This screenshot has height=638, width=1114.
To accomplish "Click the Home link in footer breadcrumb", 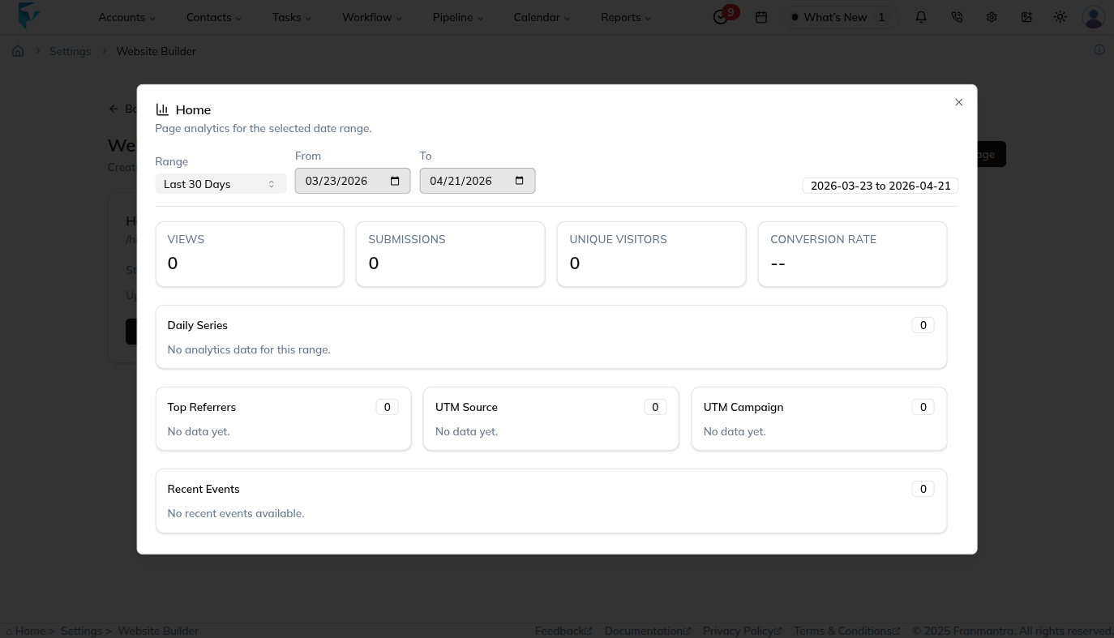I will tap(30, 631).
